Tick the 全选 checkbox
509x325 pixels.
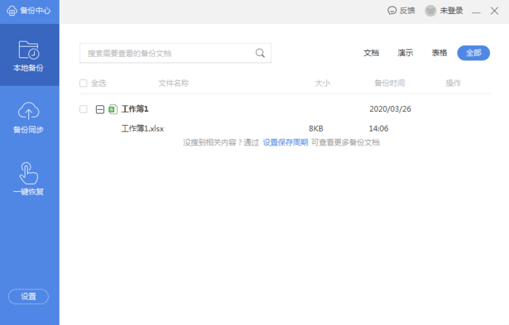[84, 84]
